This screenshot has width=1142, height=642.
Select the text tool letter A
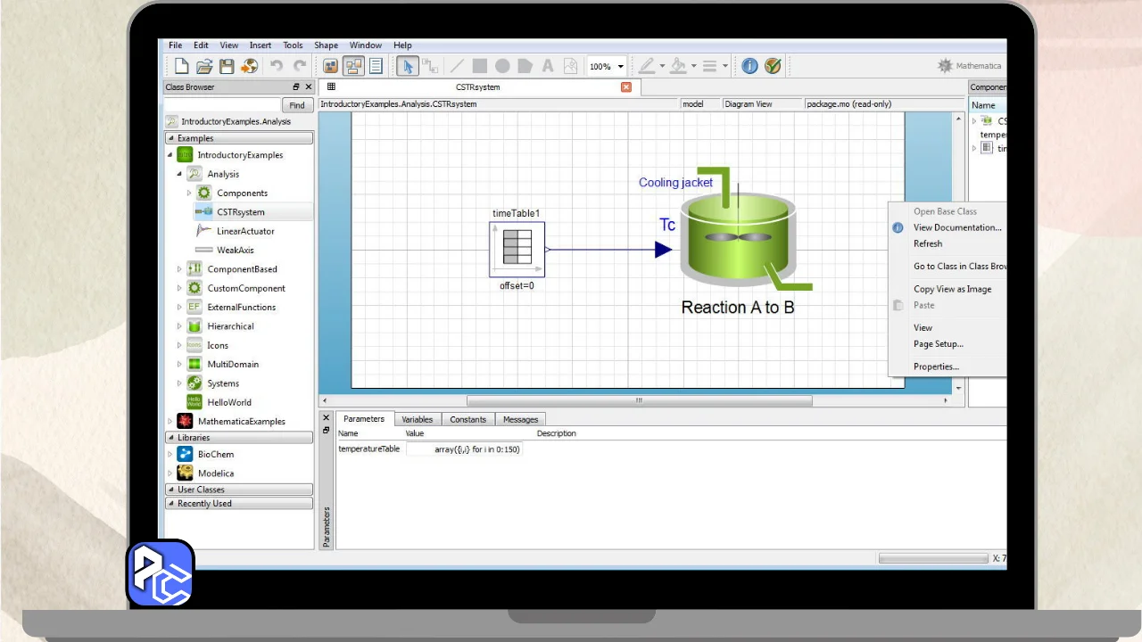coord(548,66)
